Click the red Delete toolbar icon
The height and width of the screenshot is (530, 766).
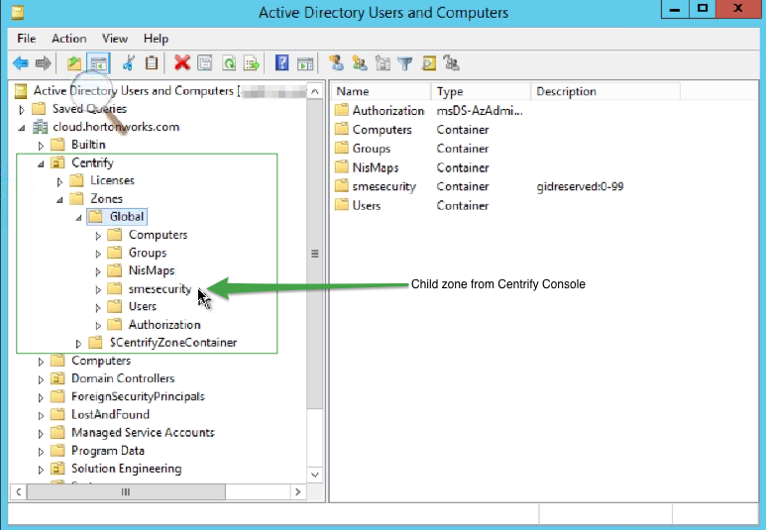pyautogui.click(x=182, y=63)
